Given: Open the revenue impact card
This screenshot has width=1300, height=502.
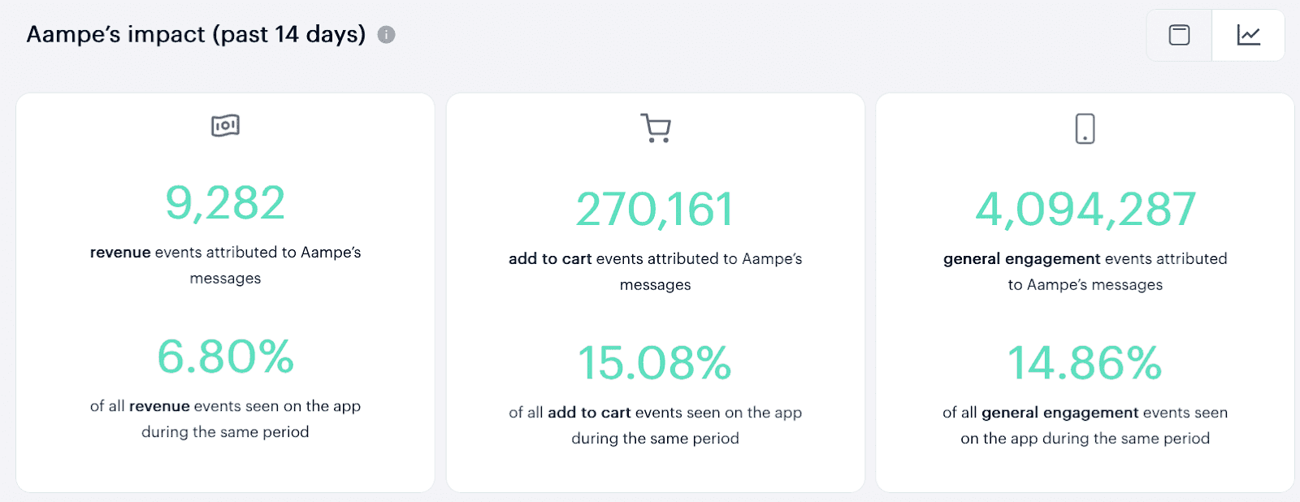Looking at the screenshot, I should 225,292.
